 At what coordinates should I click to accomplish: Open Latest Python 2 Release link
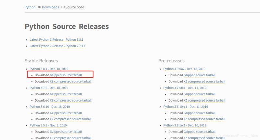click(x=57, y=46)
